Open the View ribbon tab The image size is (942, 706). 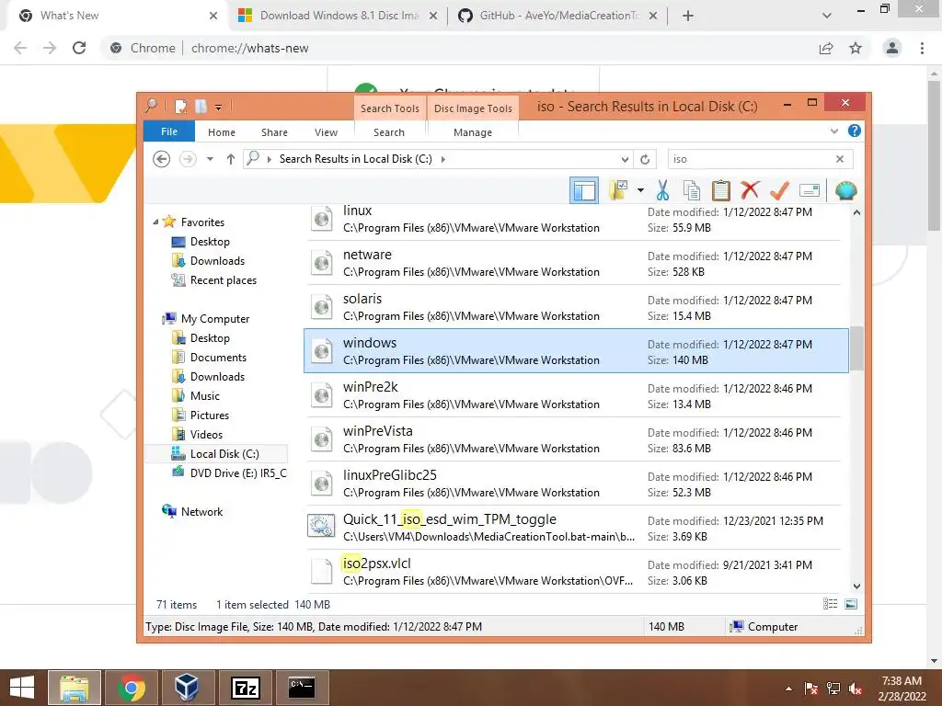point(327,132)
